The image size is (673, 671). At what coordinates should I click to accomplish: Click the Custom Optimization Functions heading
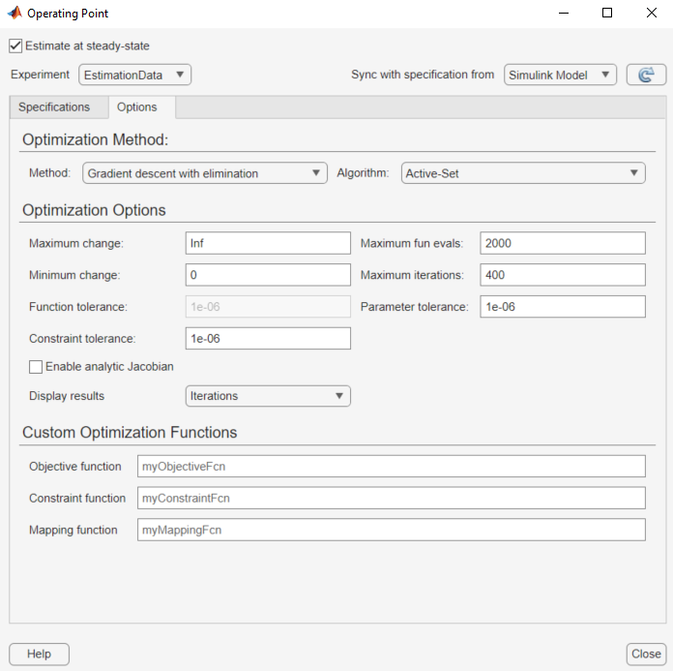(130, 433)
